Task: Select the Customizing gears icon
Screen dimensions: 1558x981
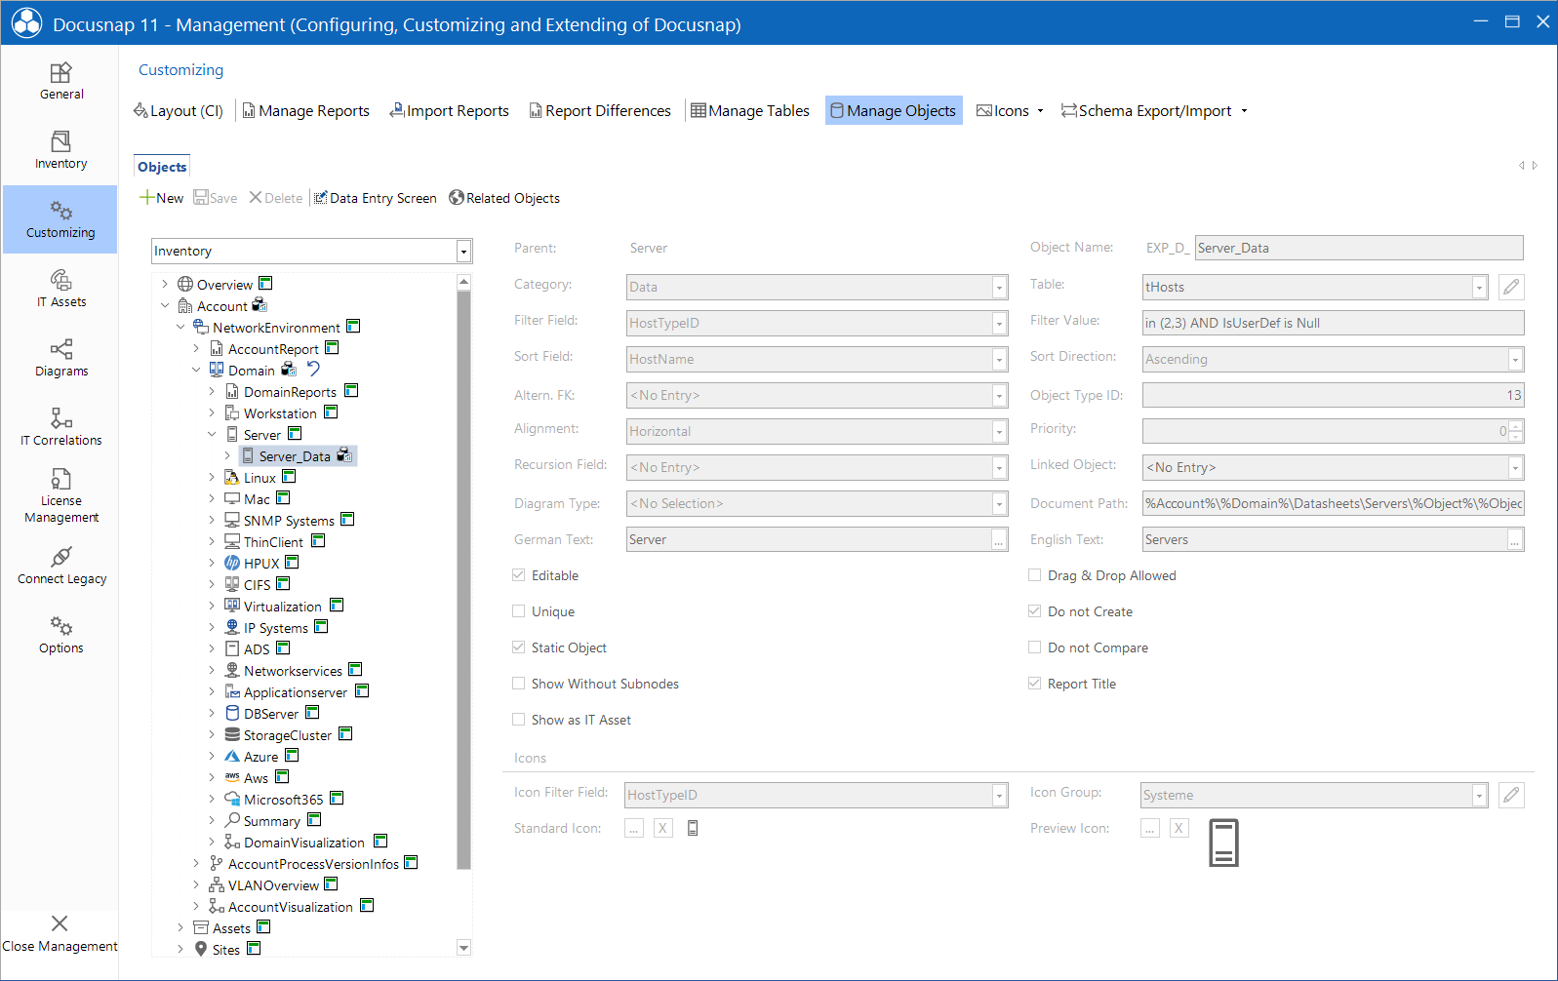Action: 60,211
